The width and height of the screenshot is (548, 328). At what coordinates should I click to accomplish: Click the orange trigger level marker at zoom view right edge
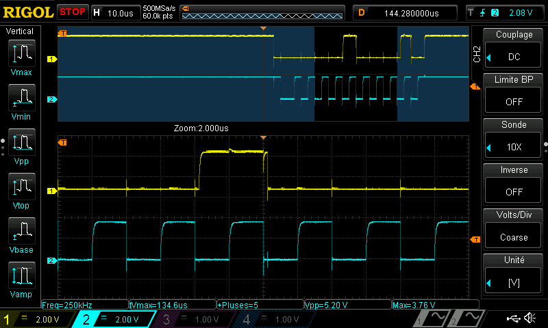tap(475, 239)
